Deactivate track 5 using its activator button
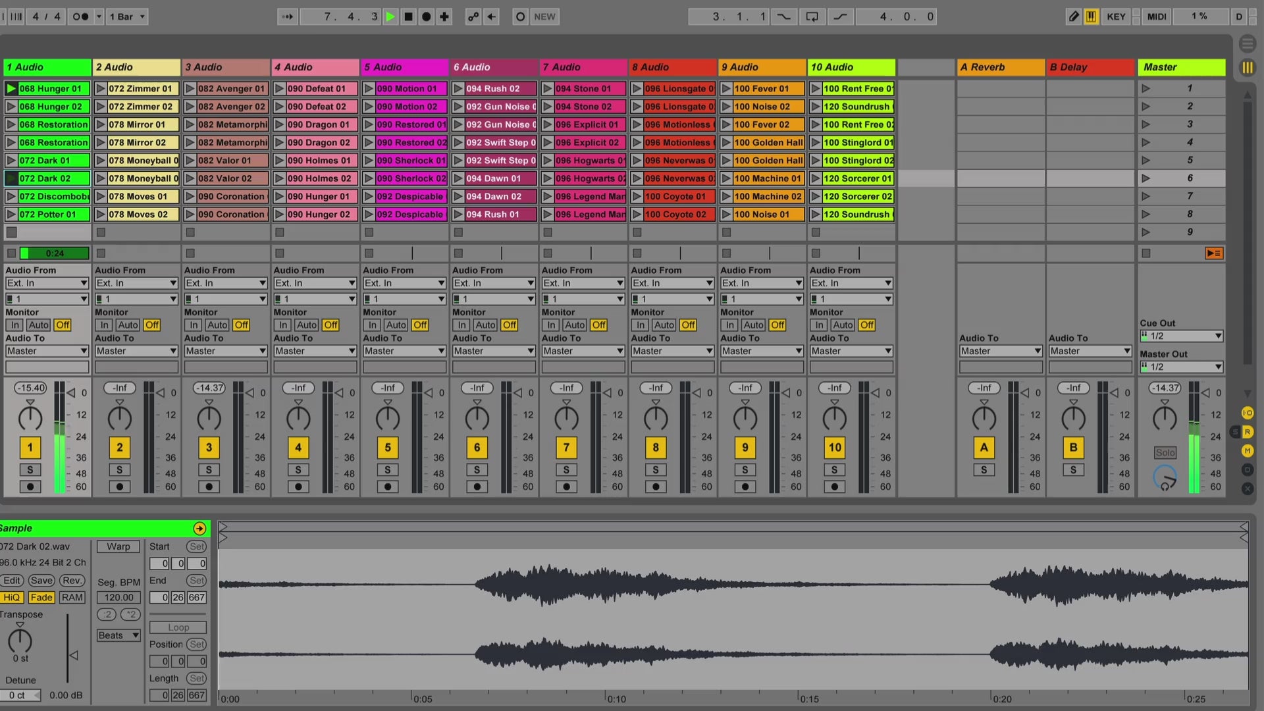Image resolution: width=1264 pixels, height=711 pixels. 387,448
